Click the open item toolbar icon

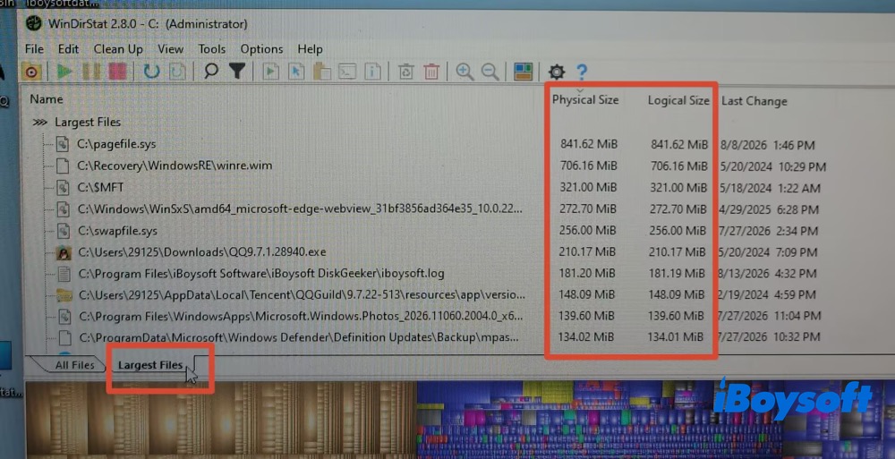pos(270,72)
